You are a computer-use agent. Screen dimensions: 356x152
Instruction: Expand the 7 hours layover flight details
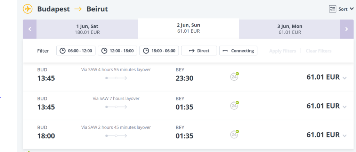(x=345, y=107)
